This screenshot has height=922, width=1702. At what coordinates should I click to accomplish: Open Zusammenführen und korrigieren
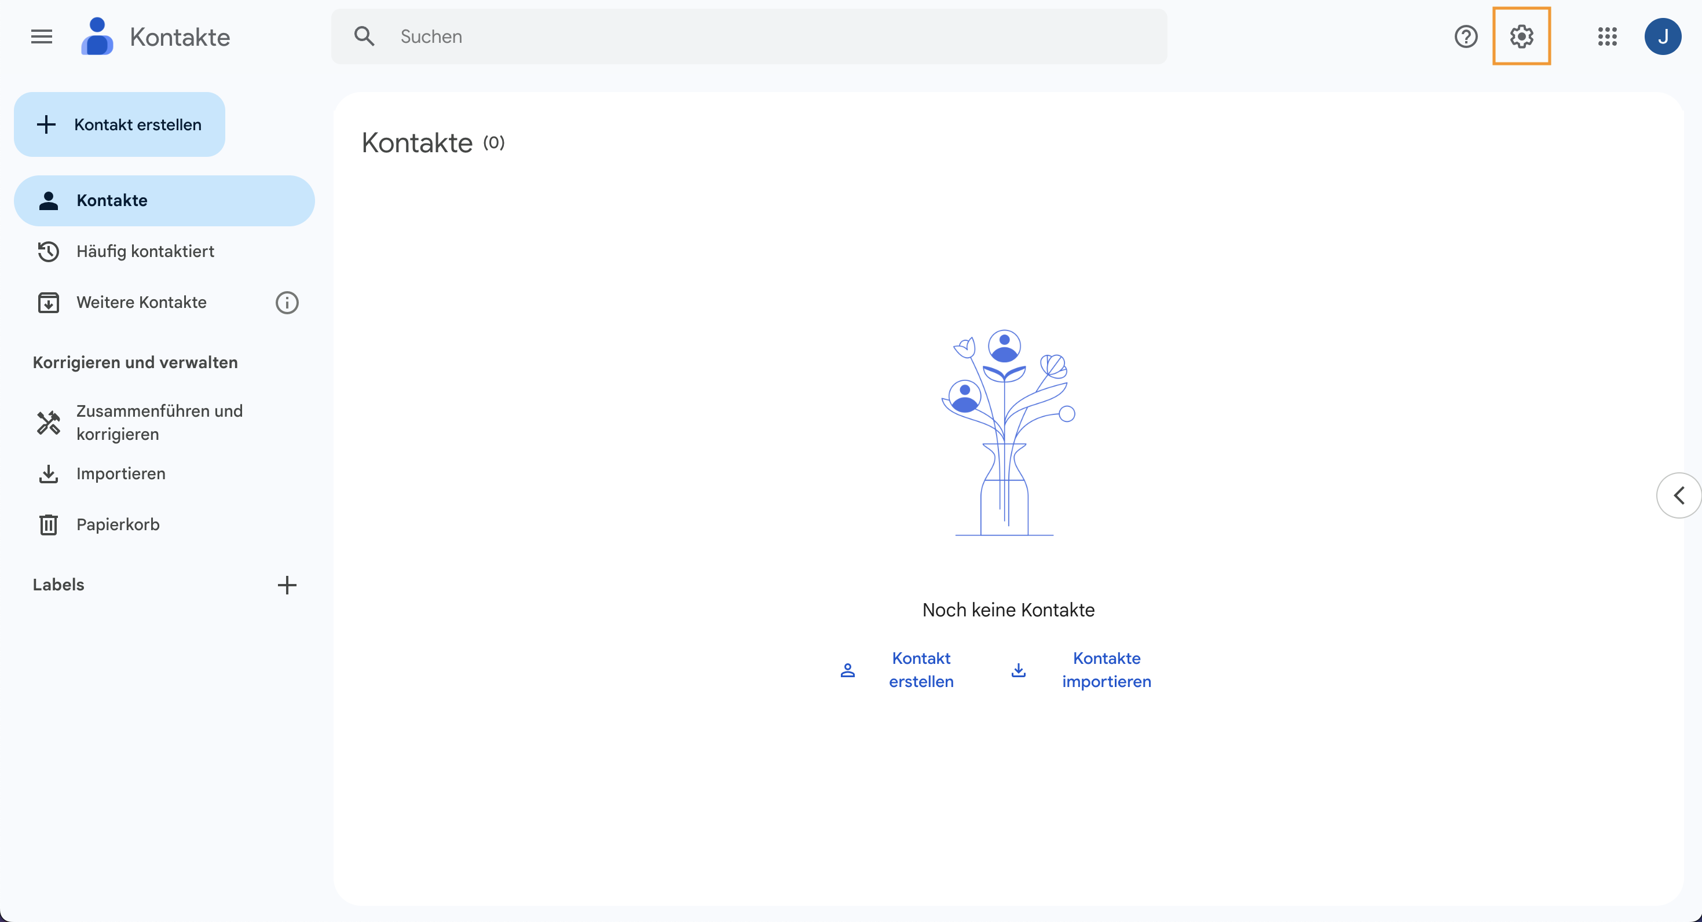tap(164, 423)
